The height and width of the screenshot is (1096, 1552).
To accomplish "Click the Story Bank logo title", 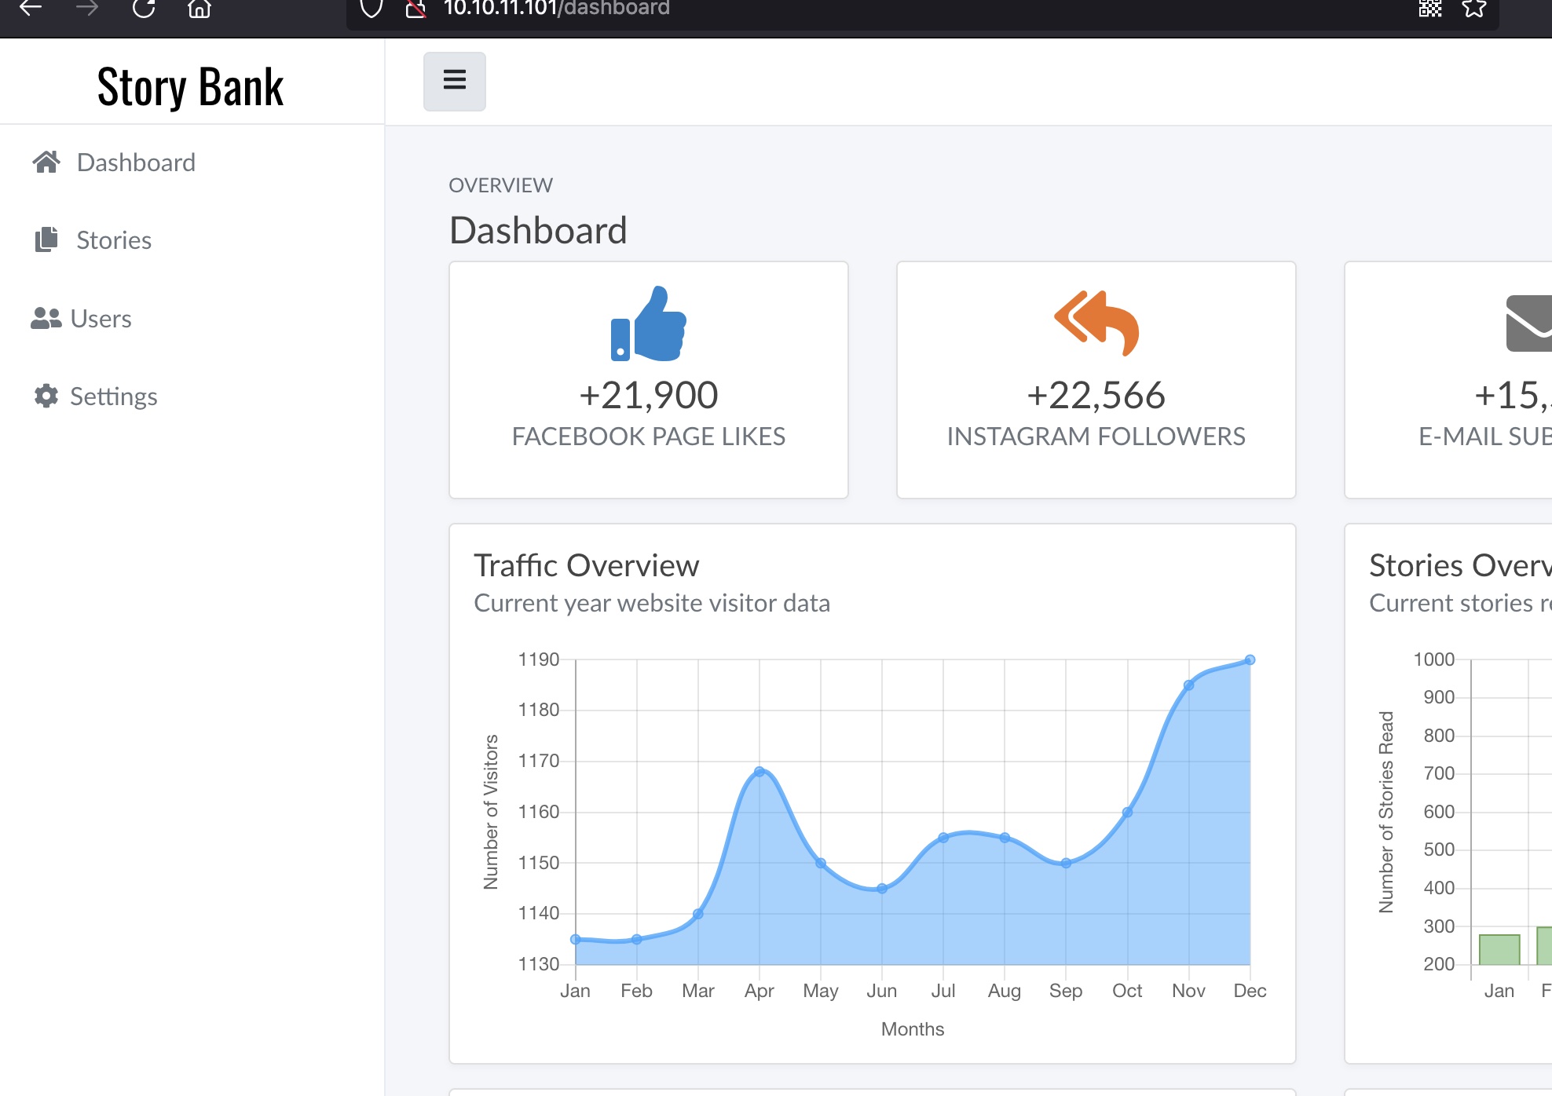I will [x=190, y=86].
